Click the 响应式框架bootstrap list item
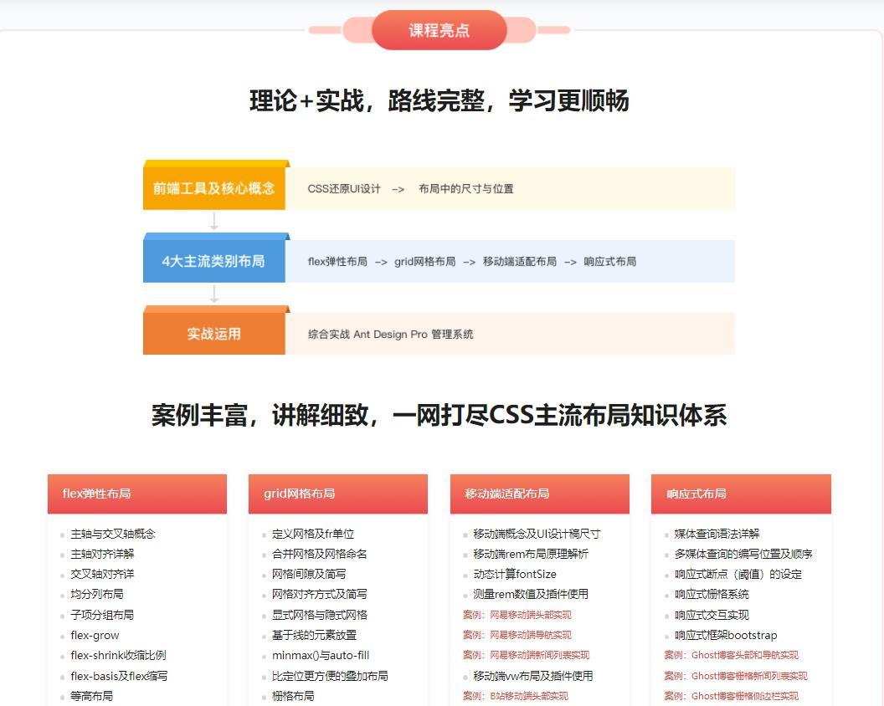The height and width of the screenshot is (706, 884). [x=726, y=636]
